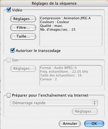
Task: Click the Filtre… button
Action: coord(23,28)
